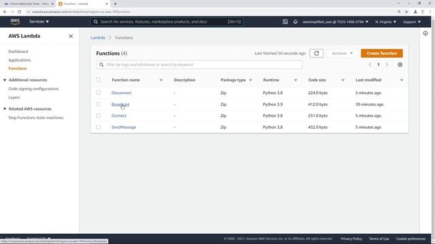Image resolution: width=435 pixels, height=244 pixels.
Task: Open the SendMessage function
Action: click(124, 127)
